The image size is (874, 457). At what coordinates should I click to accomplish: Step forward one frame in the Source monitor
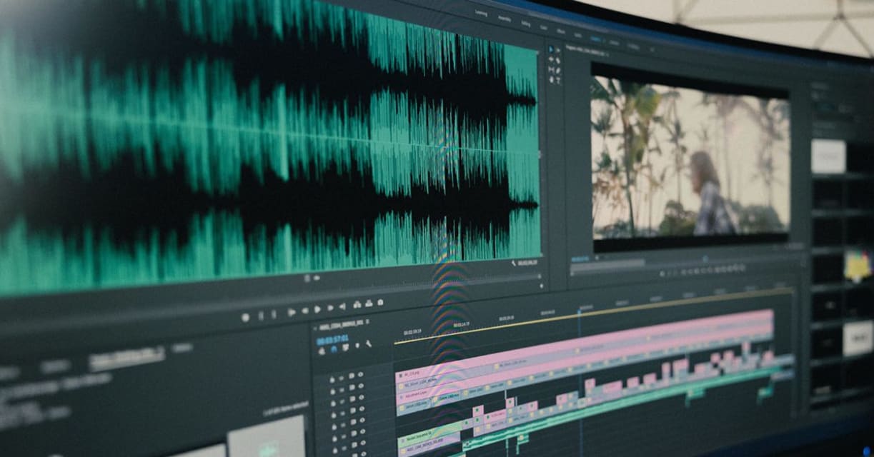(x=330, y=308)
